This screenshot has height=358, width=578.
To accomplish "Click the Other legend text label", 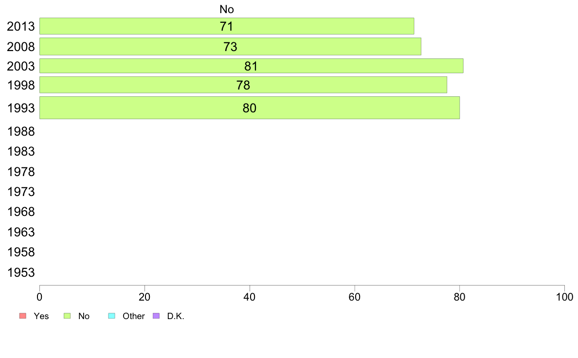I will [134, 316].
